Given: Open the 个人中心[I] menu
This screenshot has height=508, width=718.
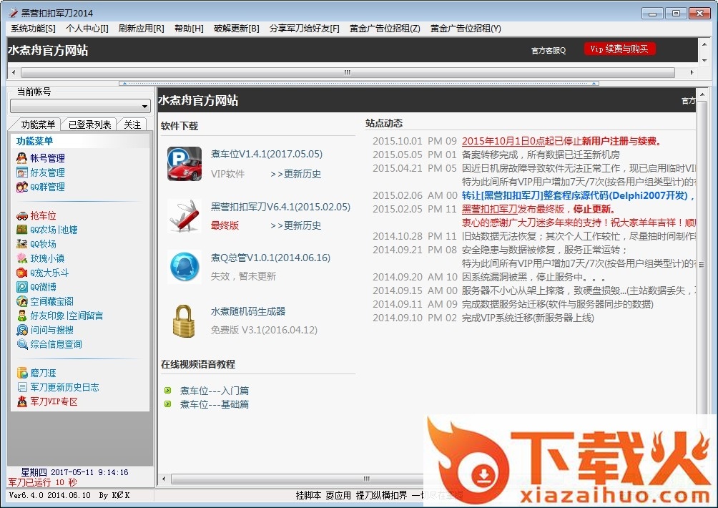Looking at the screenshot, I should pyautogui.click(x=87, y=29).
